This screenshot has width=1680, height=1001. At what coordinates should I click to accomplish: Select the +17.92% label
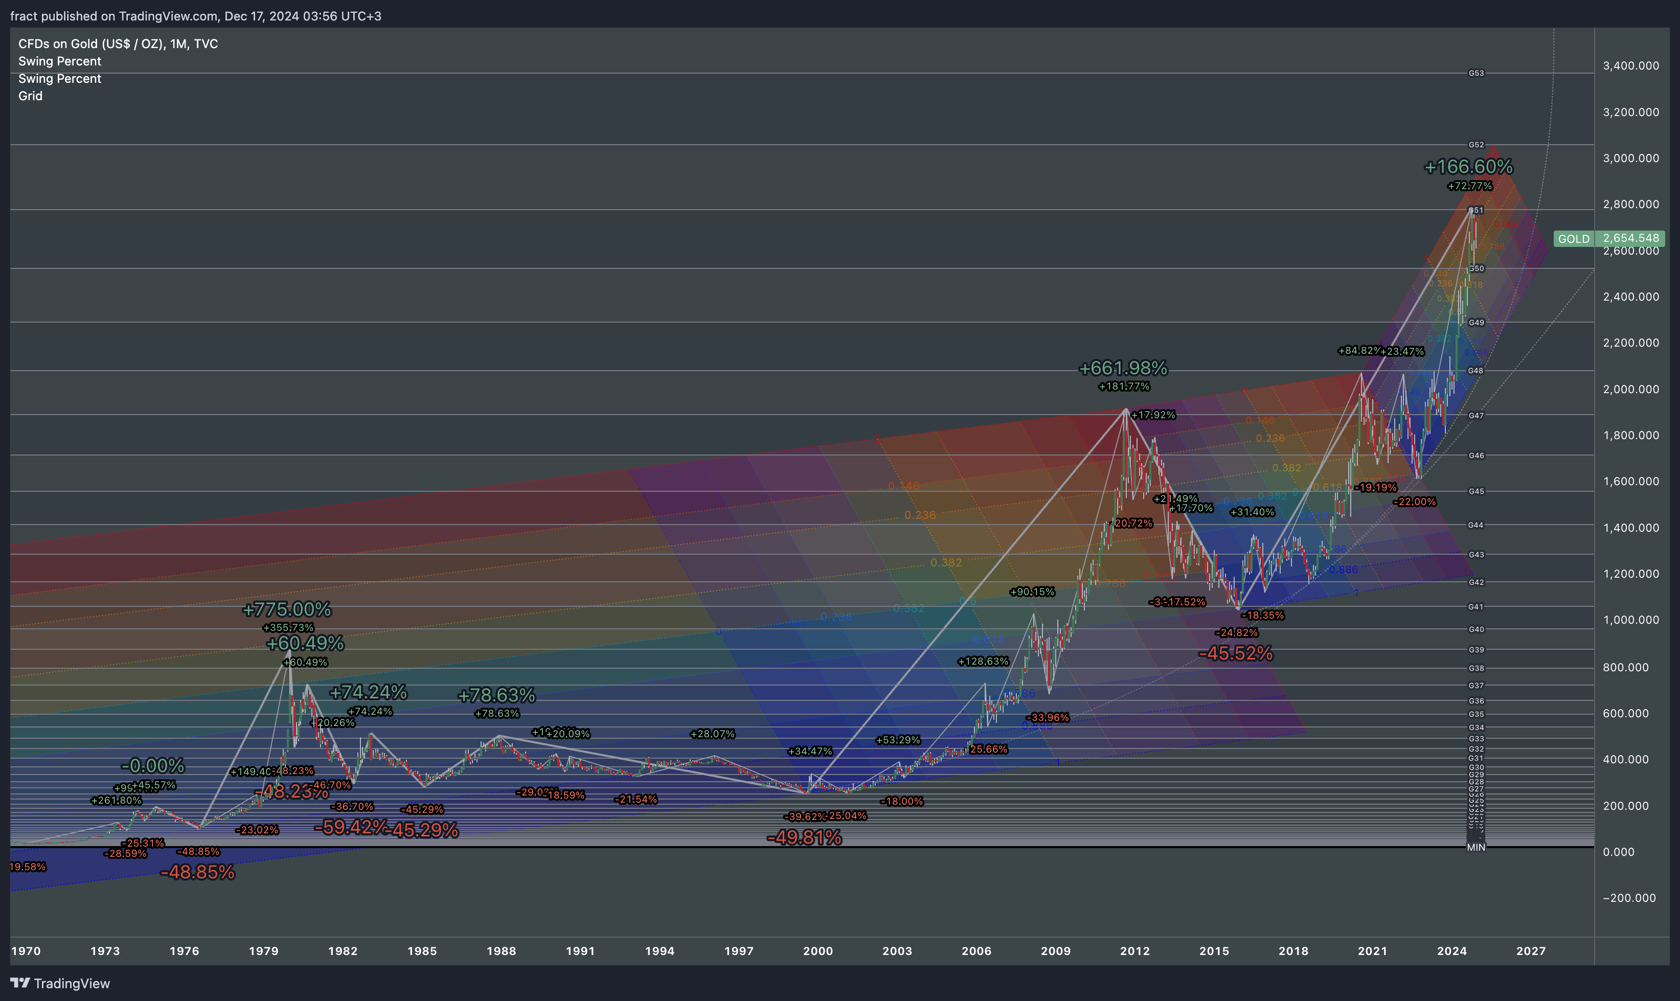pyautogui.click(x=1152, y=414)
